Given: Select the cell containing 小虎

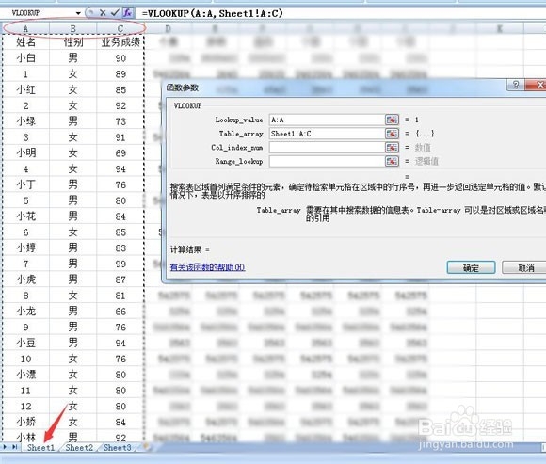Looking at the screenshot, I should [x=25, y=280].
